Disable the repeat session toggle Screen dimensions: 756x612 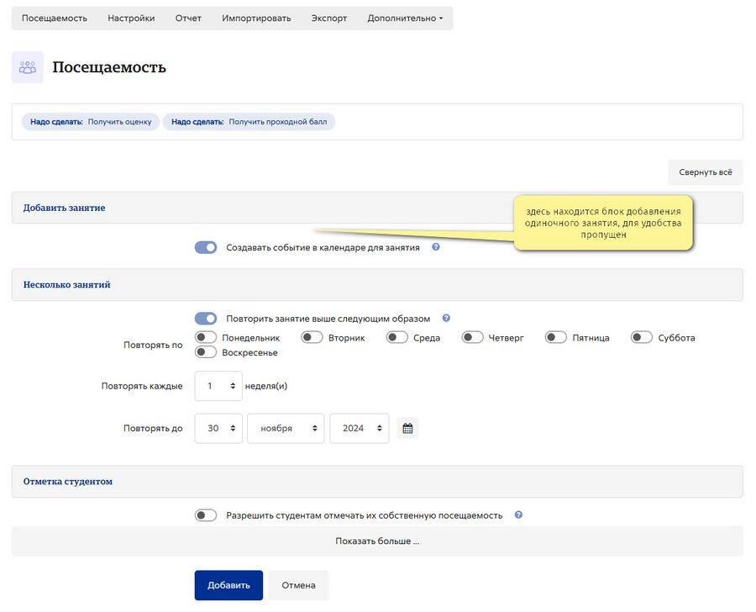[x=206, y=319]
